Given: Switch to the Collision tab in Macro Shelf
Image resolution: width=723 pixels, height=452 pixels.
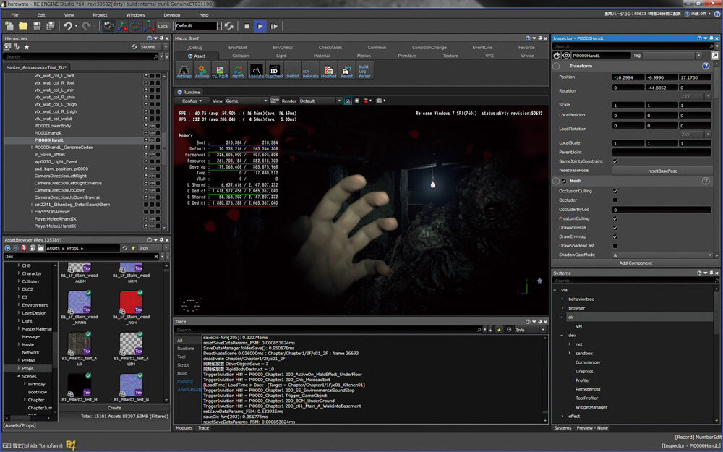Looking at the screenshot, I should click(241, 56).
